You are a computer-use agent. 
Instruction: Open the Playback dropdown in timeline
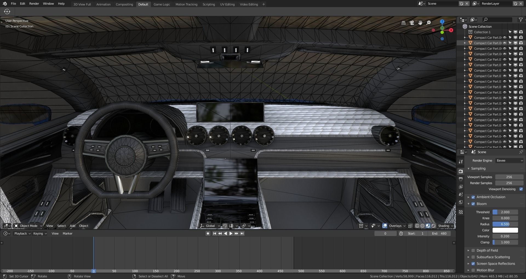tap(22, 233)
